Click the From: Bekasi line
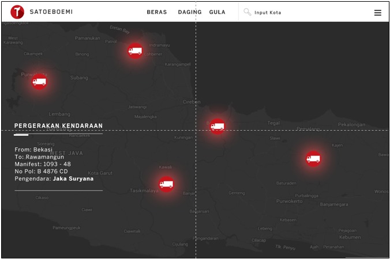The image size is (390, 259). pyautogui.click(x=33, y=150)
